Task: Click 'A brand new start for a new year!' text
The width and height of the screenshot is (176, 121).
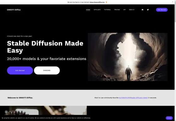Action: [20, 36]
